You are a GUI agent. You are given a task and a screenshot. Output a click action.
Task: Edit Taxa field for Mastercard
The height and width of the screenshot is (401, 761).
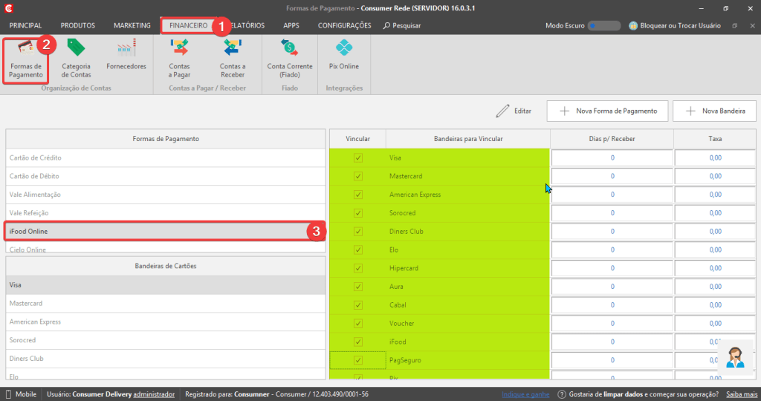715,176
